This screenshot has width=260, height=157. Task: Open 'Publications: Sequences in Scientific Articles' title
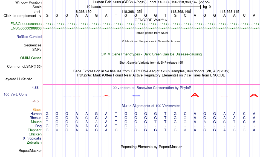(x=151, y=41)
